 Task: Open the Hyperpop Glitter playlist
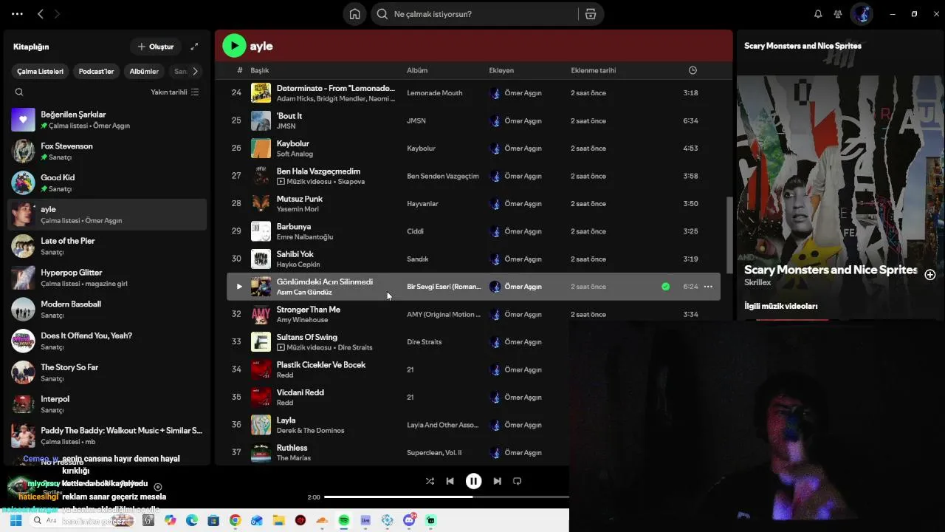click(x=107, y=278)
